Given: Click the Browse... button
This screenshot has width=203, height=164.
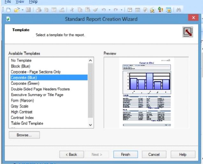Looking at the screenshot, I should (x=24, y=135).
